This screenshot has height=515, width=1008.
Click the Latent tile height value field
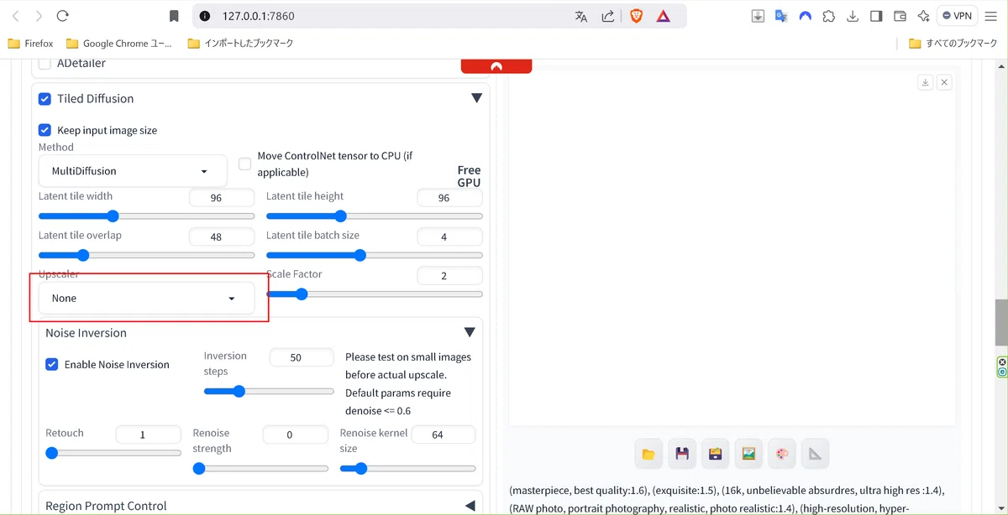coord(449,198)
